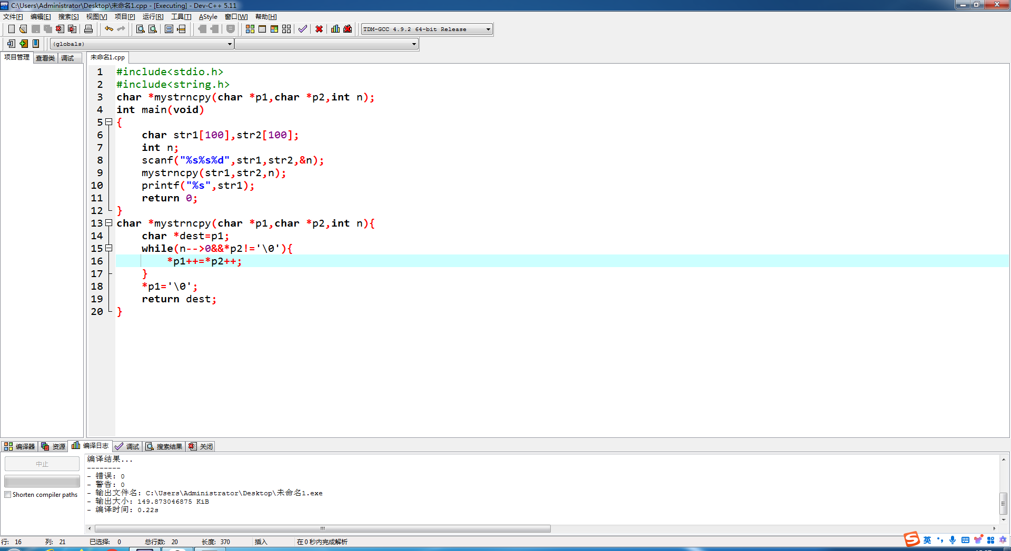
Task: Collapse the fold marker at line 13
Action: click(109, 223)
